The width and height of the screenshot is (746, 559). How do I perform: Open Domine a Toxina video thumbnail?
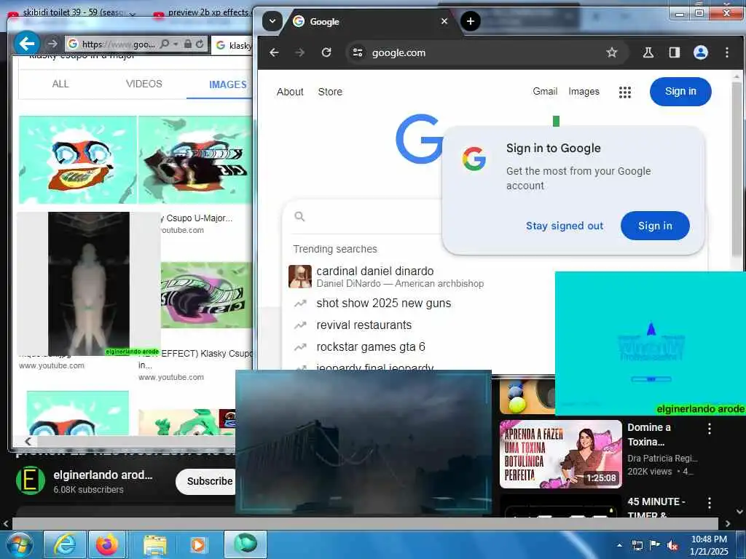(x=560, y=454)
